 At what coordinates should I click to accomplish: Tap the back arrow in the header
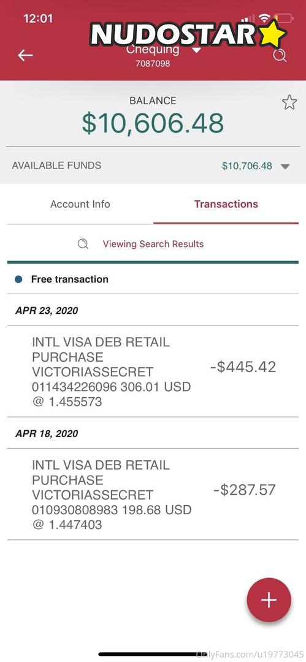coord(25,55)
